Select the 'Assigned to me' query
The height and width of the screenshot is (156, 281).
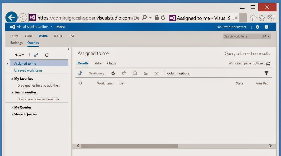(39, 63)
